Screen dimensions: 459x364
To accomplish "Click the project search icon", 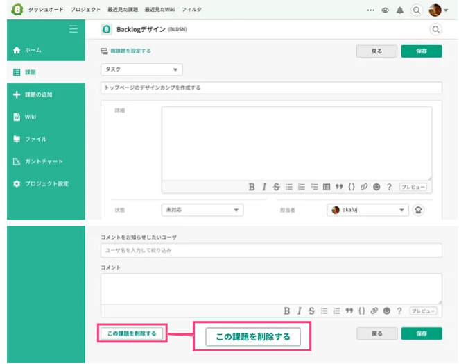I will (436, 29).
